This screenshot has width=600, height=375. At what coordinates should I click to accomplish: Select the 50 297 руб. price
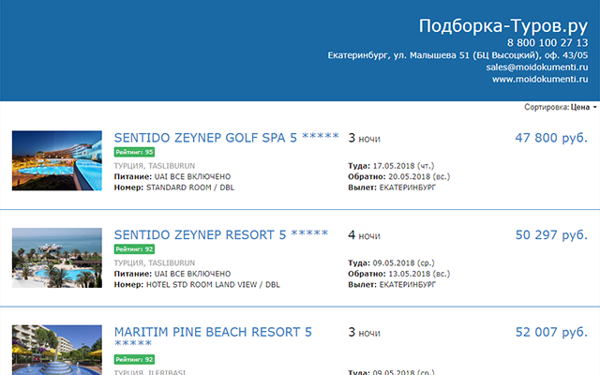[x=551, y=235]
